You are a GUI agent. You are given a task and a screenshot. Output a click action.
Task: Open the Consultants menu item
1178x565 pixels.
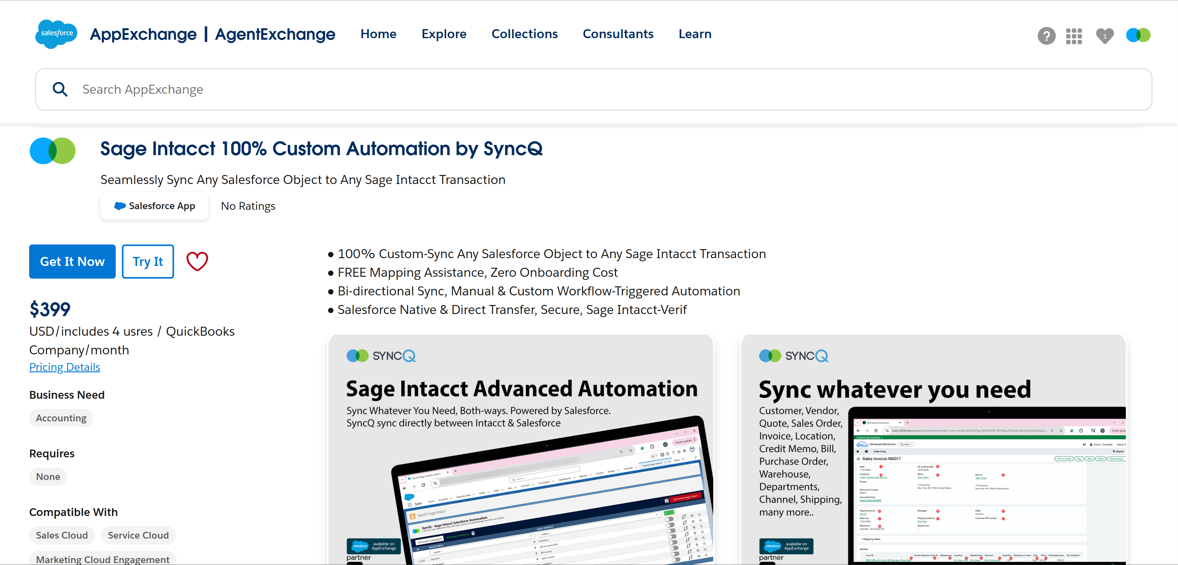coord(618,34)
